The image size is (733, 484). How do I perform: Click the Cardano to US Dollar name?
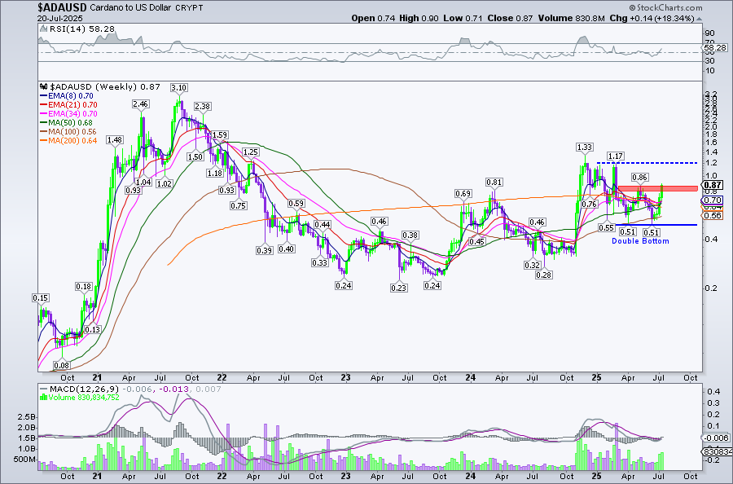point(130,8)
